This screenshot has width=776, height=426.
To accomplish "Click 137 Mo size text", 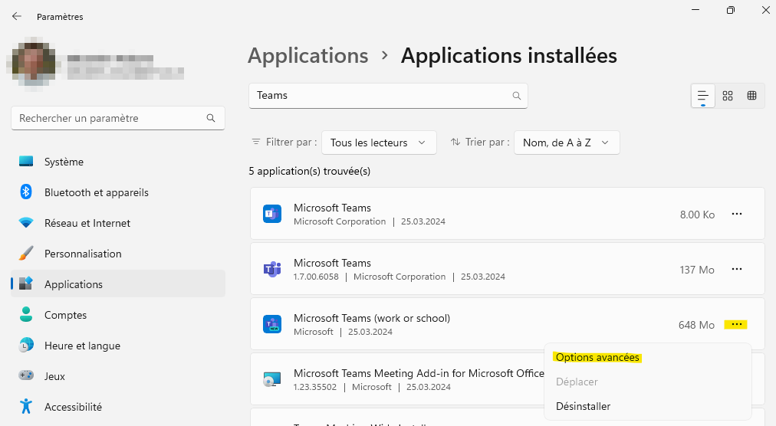I will click(x=697, y=270).
